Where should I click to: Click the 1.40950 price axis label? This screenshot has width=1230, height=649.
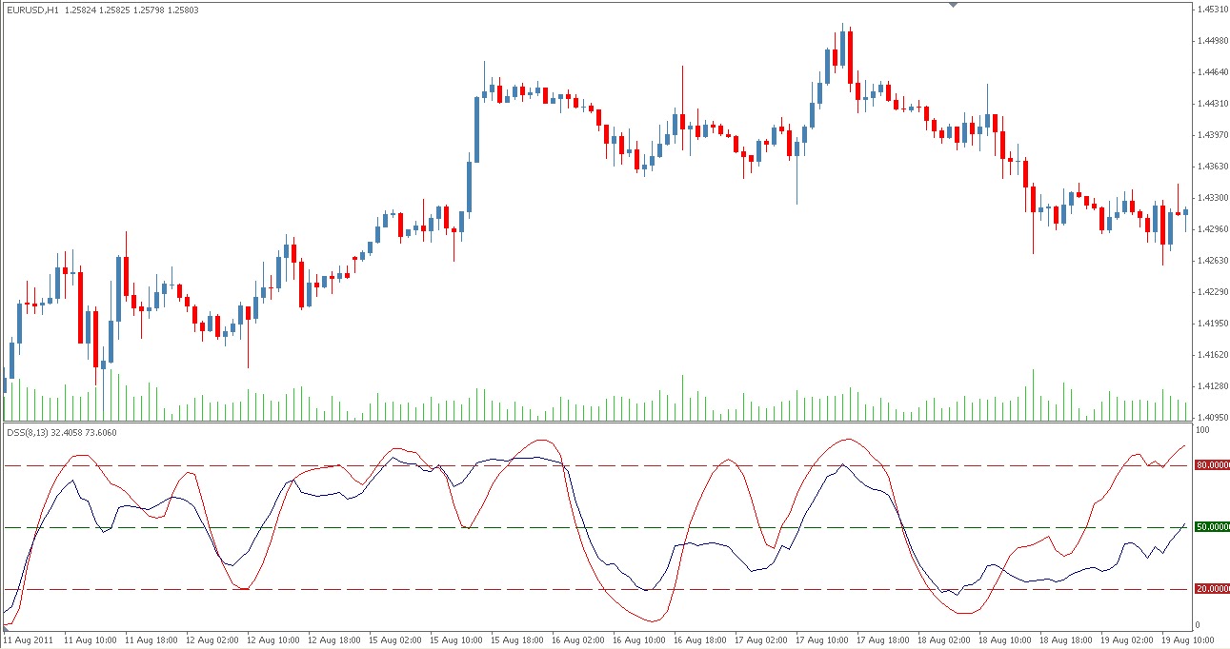coord(1211,418)
